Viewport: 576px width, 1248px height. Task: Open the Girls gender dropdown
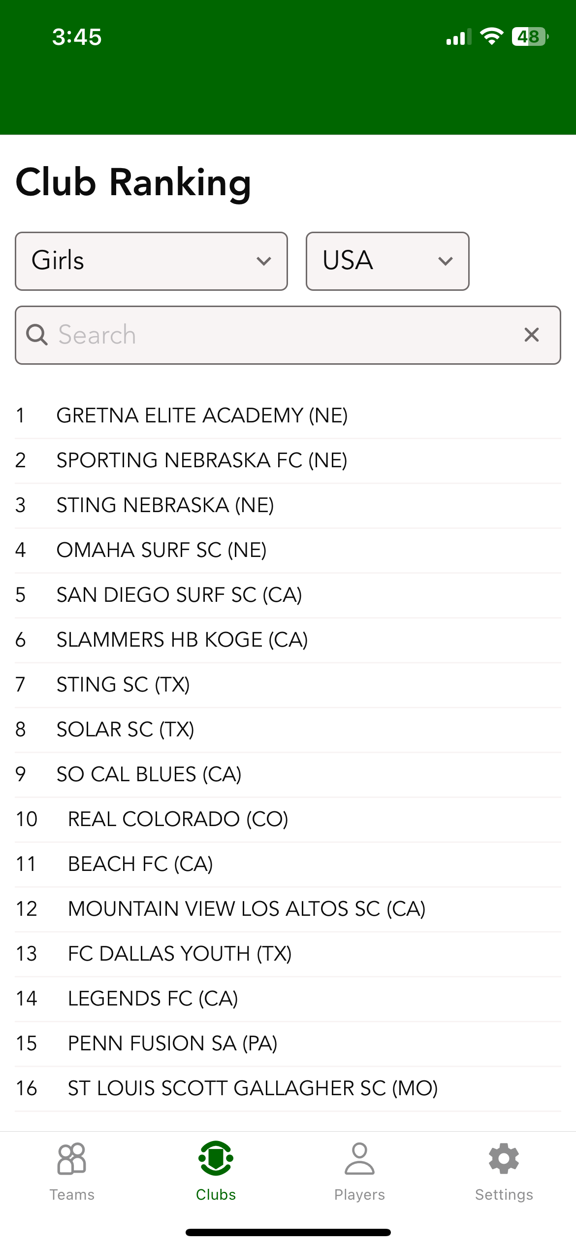click(x=151, y=261)
